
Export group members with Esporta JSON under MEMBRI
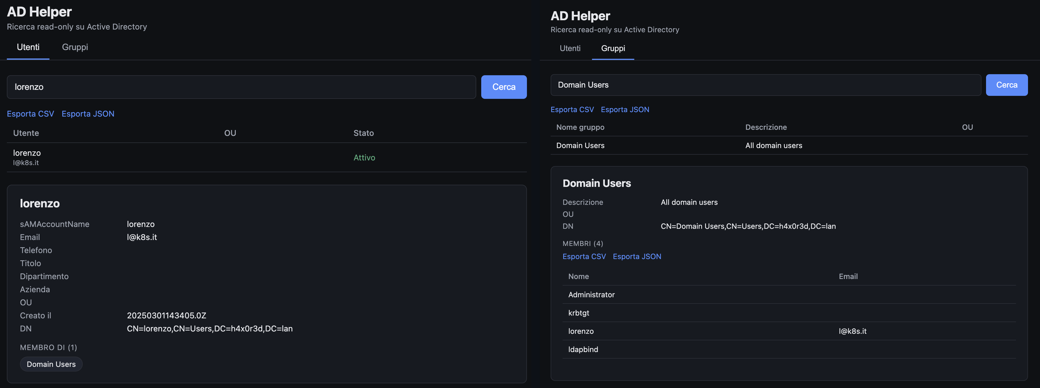point(637,256)
